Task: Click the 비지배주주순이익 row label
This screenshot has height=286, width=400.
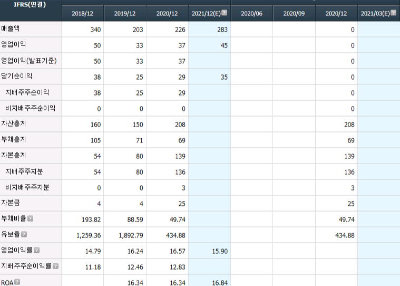Action: [31, 108]
